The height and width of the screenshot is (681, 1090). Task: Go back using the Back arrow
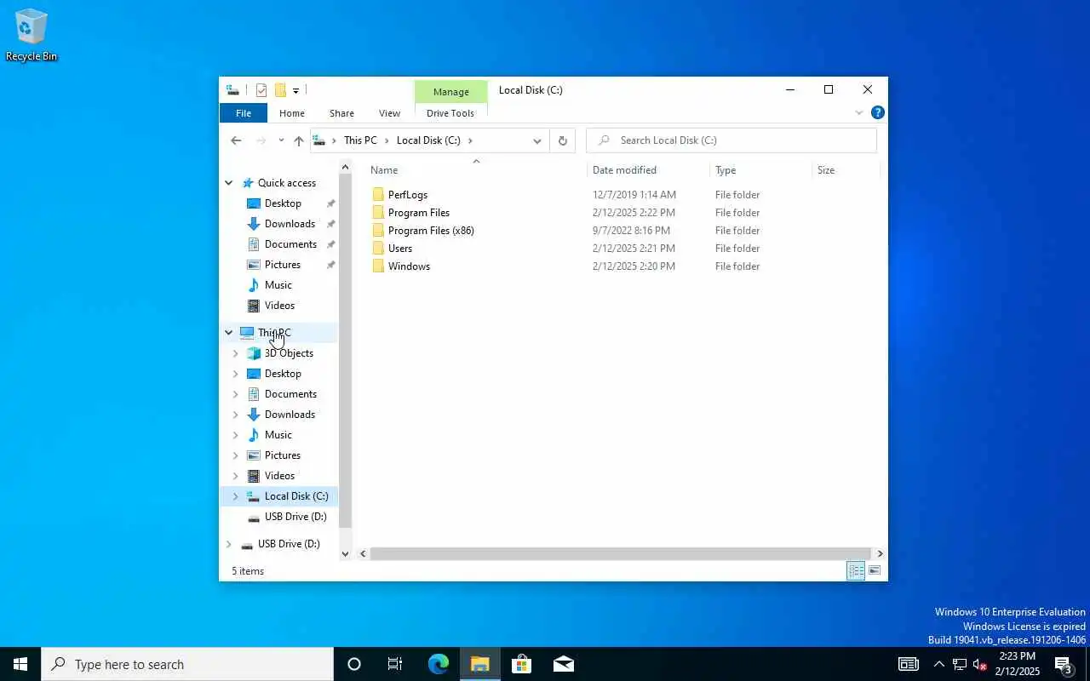click(x=236, y=140)
